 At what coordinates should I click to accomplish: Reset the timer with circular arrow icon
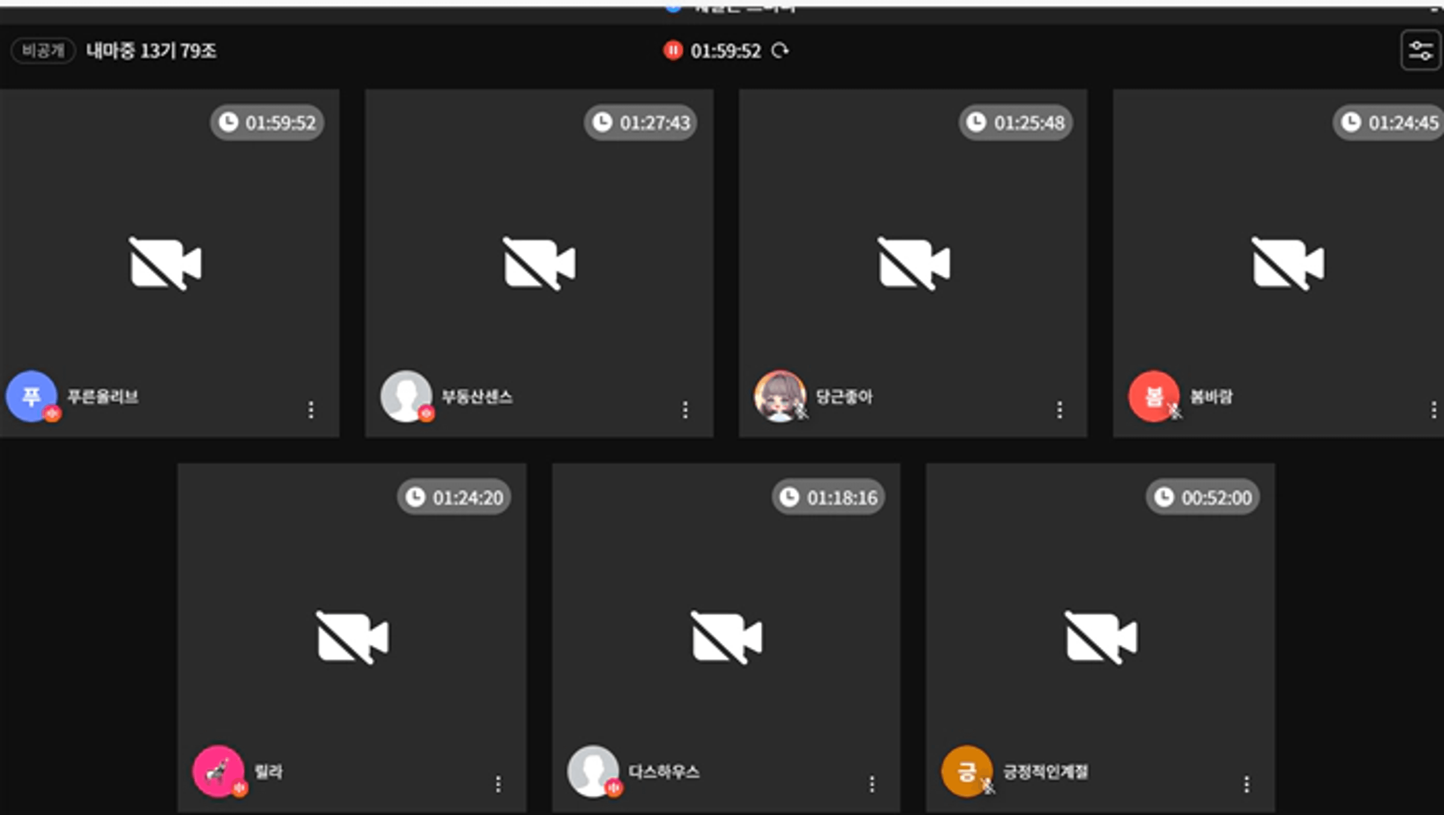point(780,50)
